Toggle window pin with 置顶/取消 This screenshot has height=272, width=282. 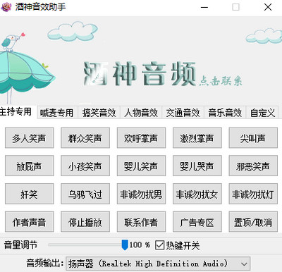coord(253,222)
